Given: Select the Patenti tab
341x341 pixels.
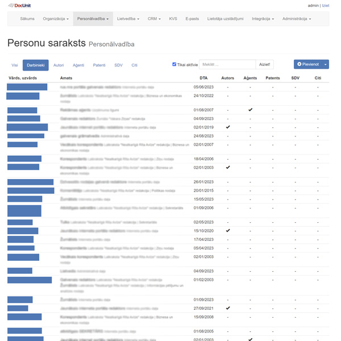Looking at the screenshot, I should coord(99,65).
